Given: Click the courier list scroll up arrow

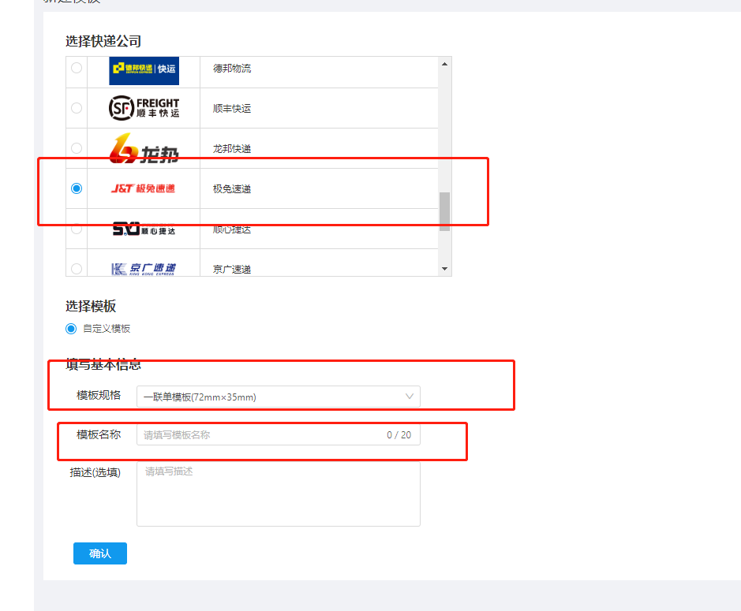Looking at the screenshot, I should tap(445, 64).
